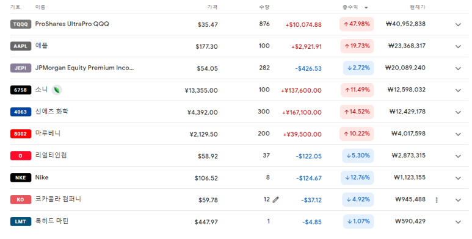This screenshot has height=239, width=472.
Task: Click quantity 12 in KO row
Action: [267, 199]
